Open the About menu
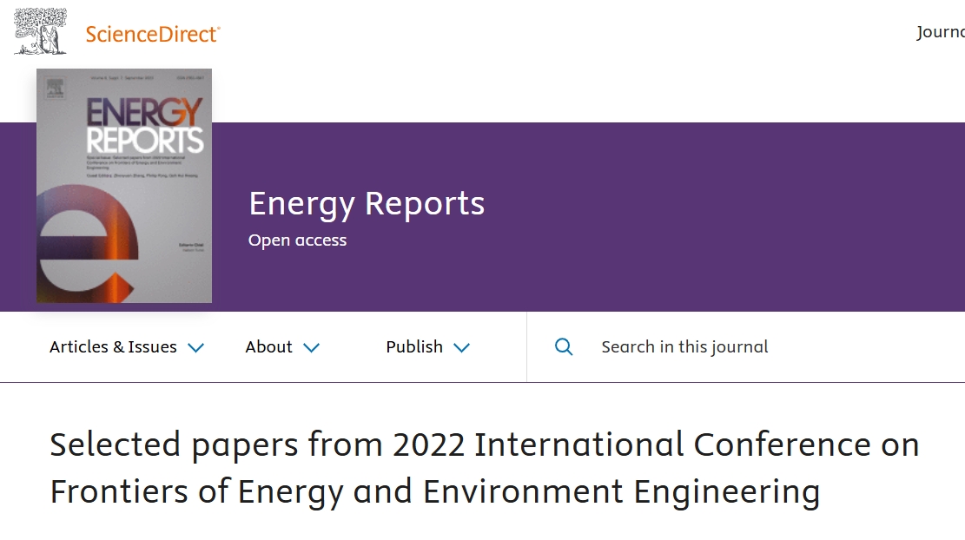Image resolution: width=965 pixels, height=540 pixels. click(x=268, y=347)
